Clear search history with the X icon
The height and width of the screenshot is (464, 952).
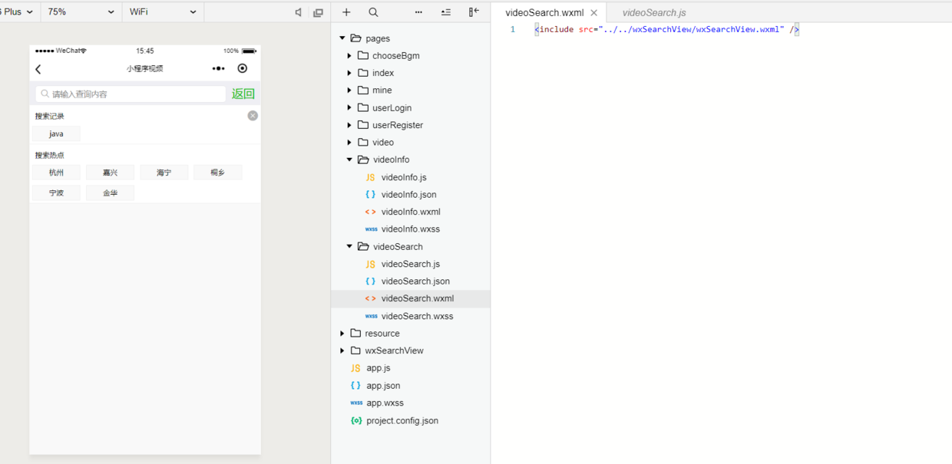pyautogui.click(x=253, y=116)
